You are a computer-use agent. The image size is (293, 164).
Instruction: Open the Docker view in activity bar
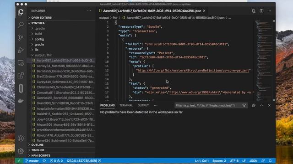pos(21,101)
